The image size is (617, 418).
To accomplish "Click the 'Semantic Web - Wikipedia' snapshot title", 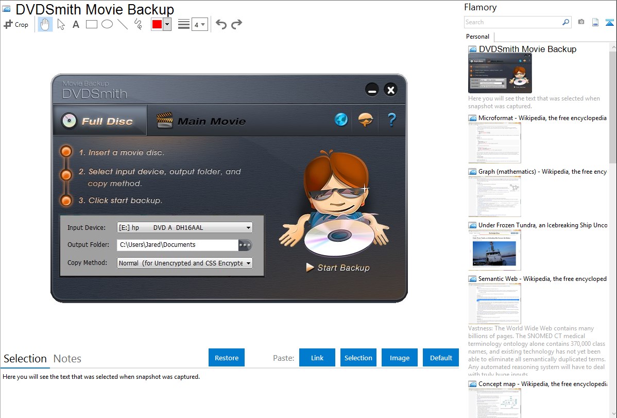I will coord(543,278).
